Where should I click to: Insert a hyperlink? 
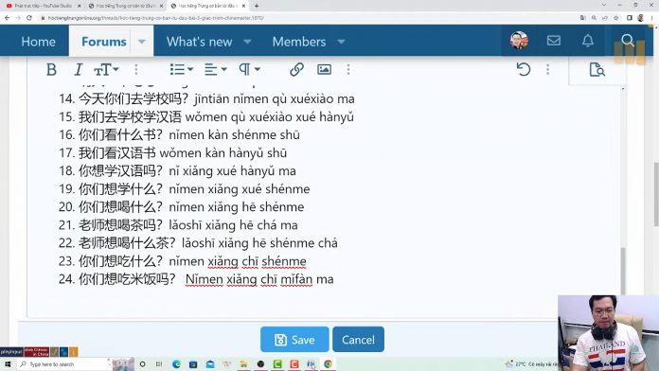click(x=296, y=69)
